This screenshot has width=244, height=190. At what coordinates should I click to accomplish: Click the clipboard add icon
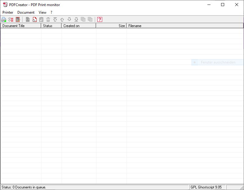tap(41, 19)
